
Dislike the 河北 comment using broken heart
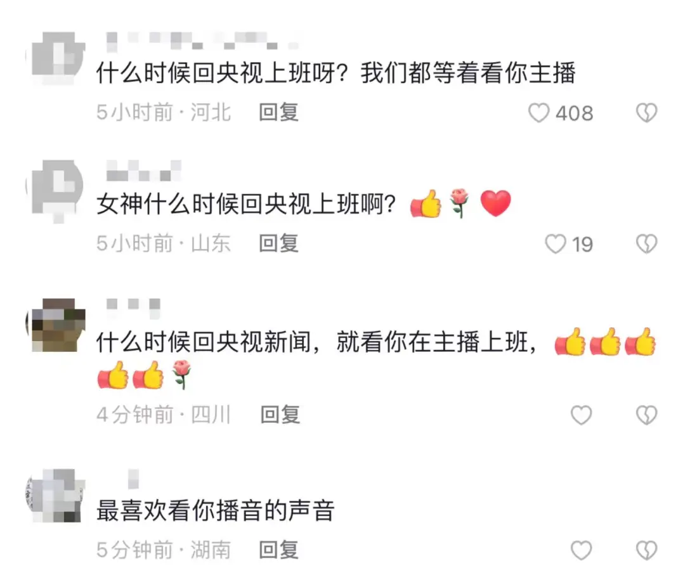pyautogui.click(x=646, y=113)
